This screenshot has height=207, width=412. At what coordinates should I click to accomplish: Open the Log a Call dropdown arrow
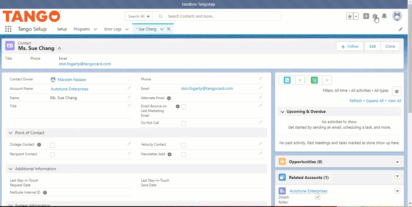pos(300,80)
